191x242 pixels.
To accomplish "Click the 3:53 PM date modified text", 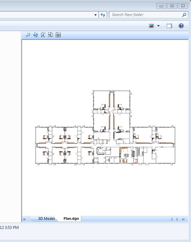I will (10, 228).
